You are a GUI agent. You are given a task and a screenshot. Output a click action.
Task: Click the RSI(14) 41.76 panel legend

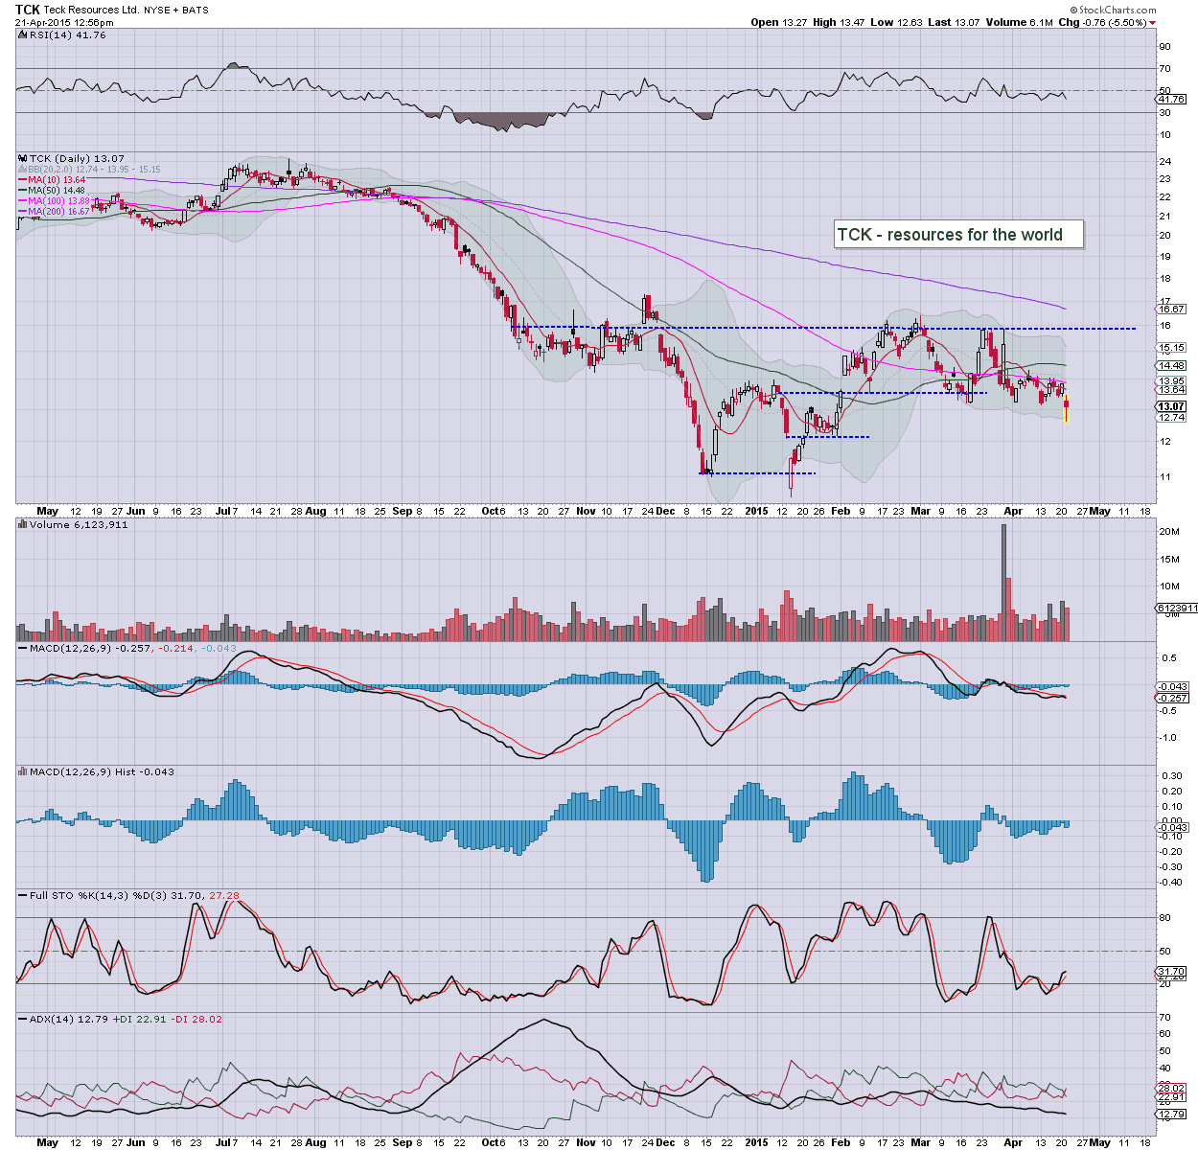(x=62, y=34)
